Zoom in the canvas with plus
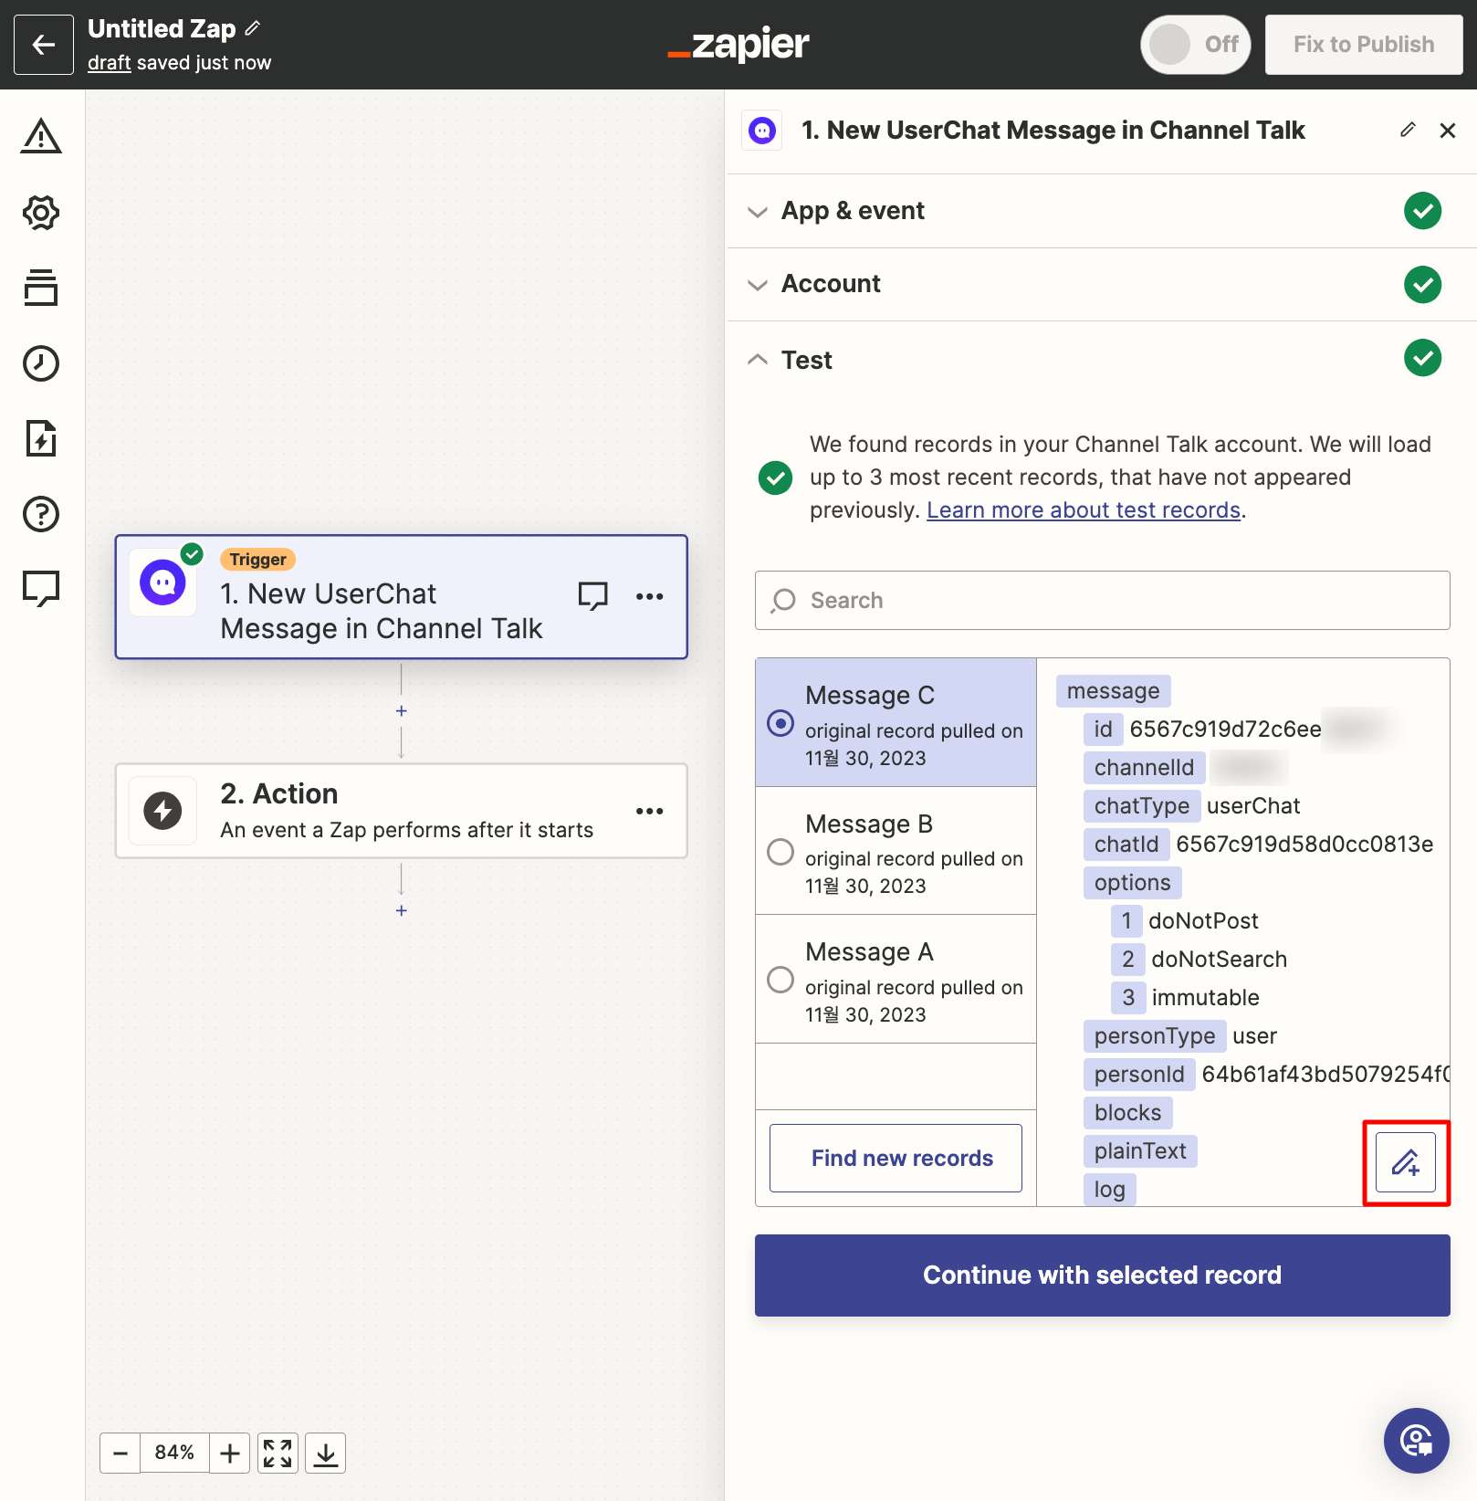Screen dimensions: 1477x1501 pos(230,1453)
